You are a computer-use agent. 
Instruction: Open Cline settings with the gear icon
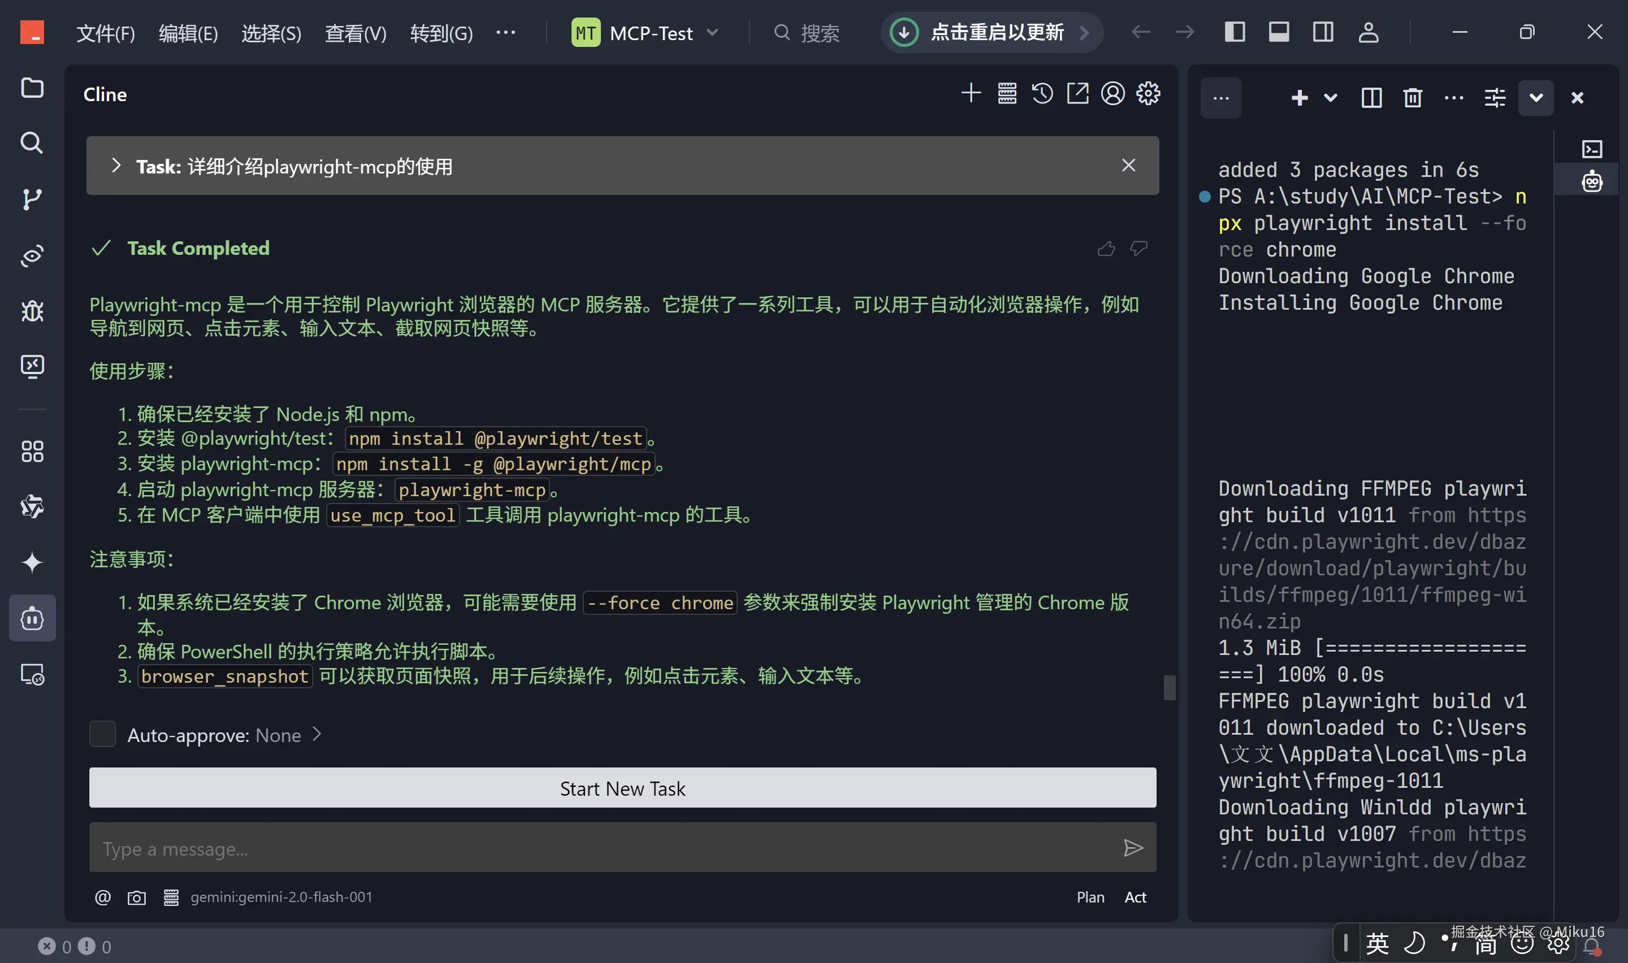click(x=1148, y=94)
